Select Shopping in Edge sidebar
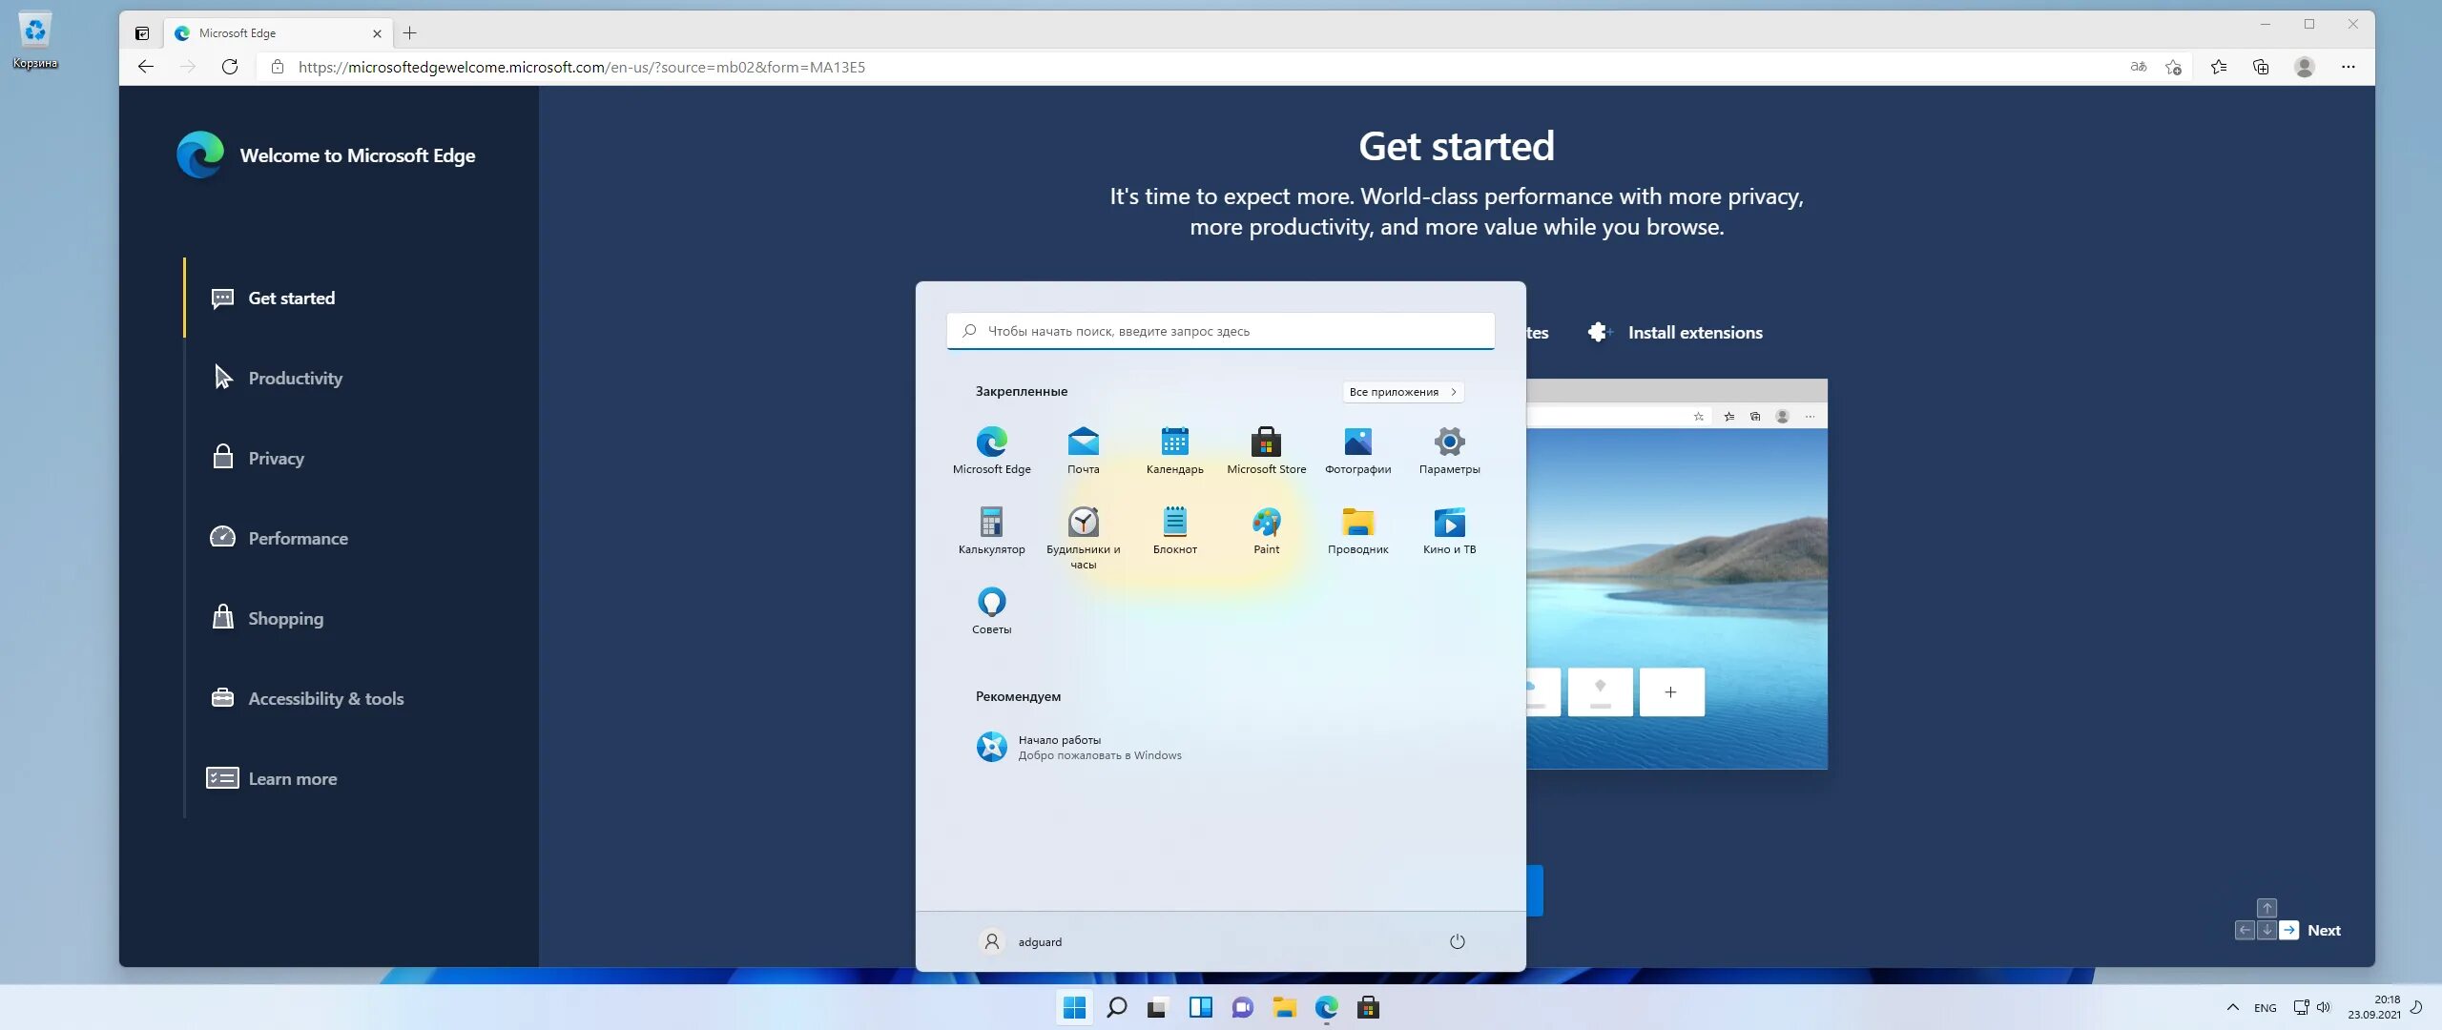2442x1030 pixels. coord(267,619)
